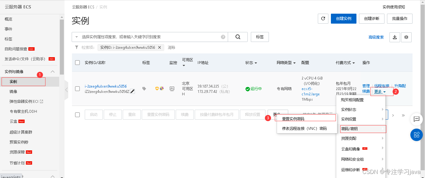Click the sidebar vertical scrollbar
425x178 pixels.
[62, 47]
